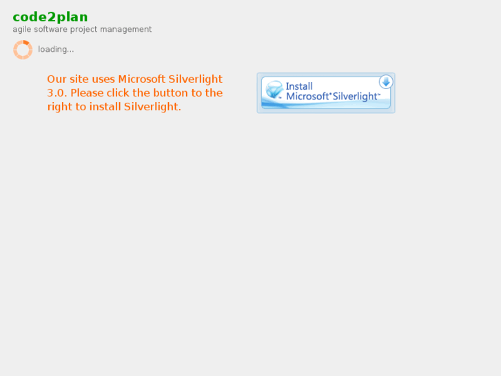Click the dark orange segment of the spinner
This screenshot has height=376, width=501.
26,43
